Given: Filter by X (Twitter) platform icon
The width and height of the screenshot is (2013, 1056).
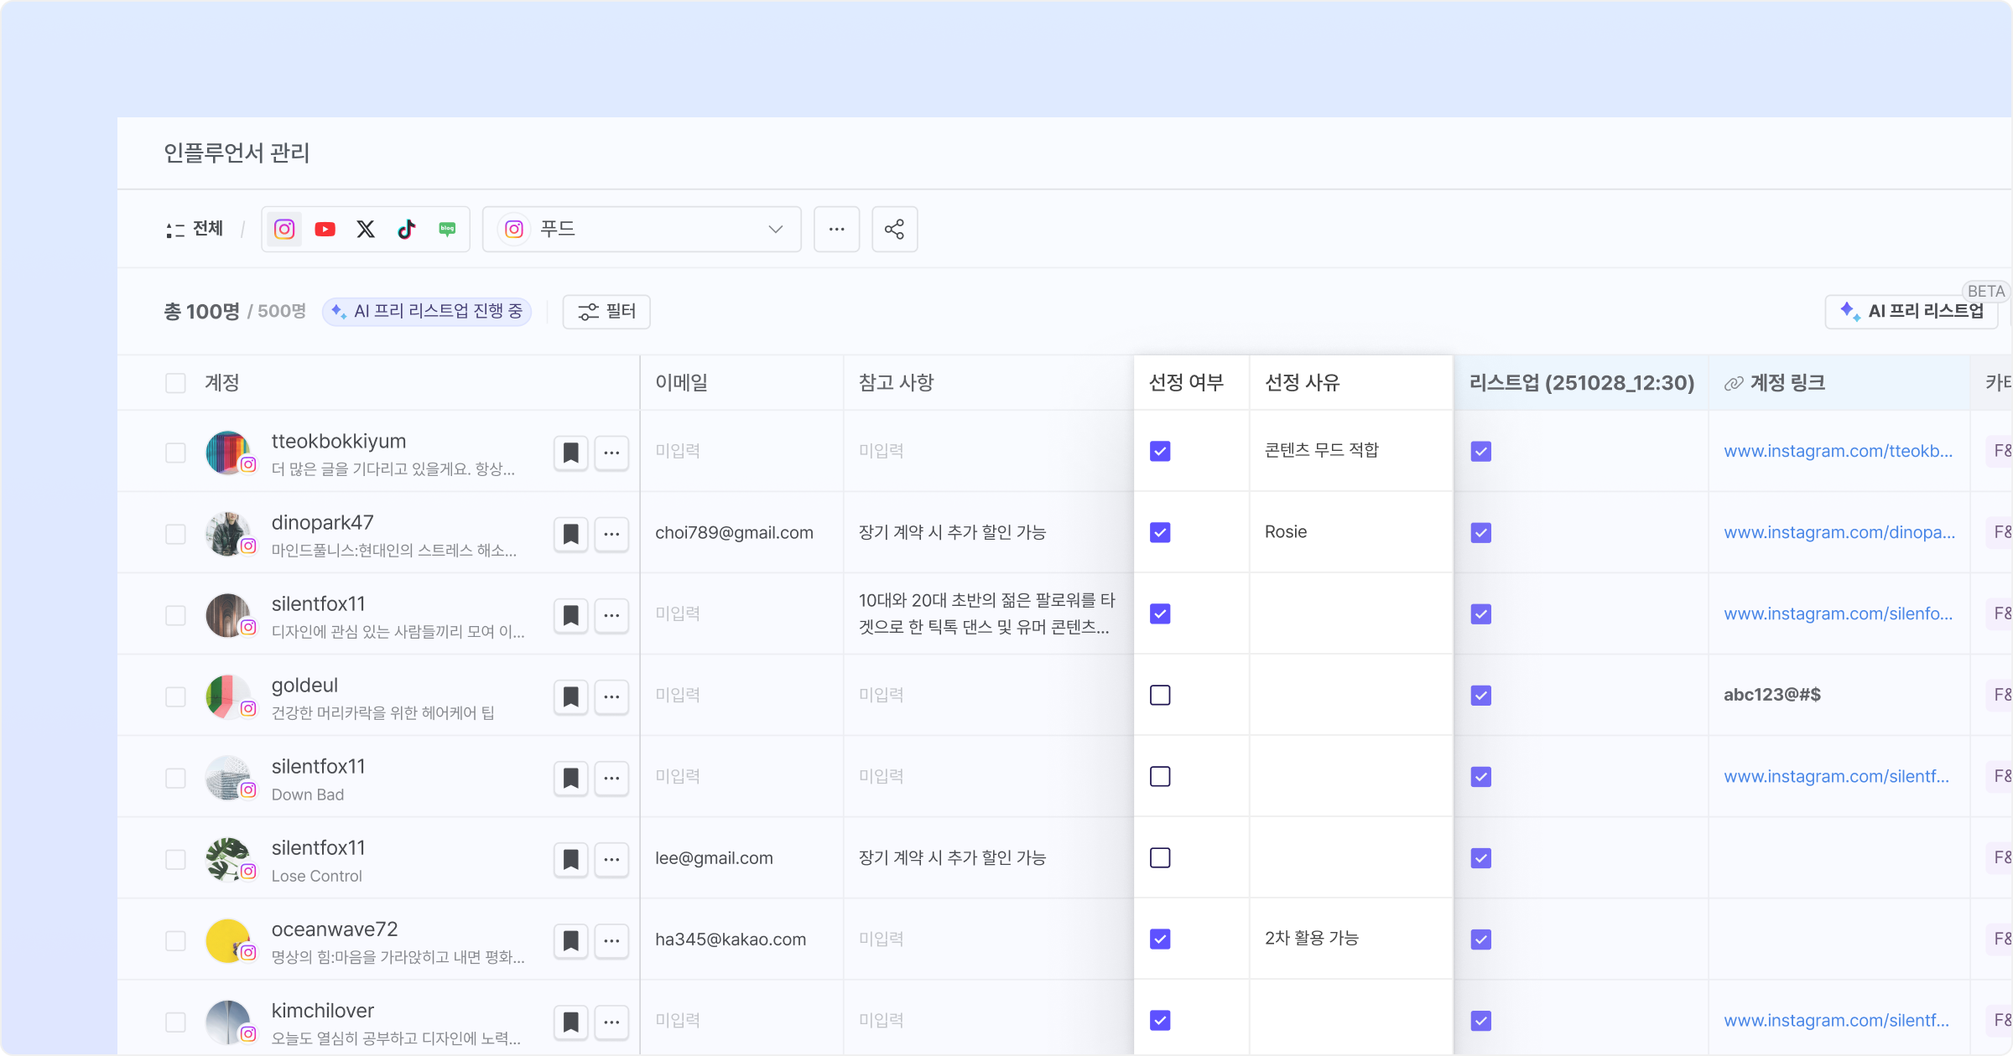Looking at the screenshot, I should pyautogui.click(x=366, y=229).
